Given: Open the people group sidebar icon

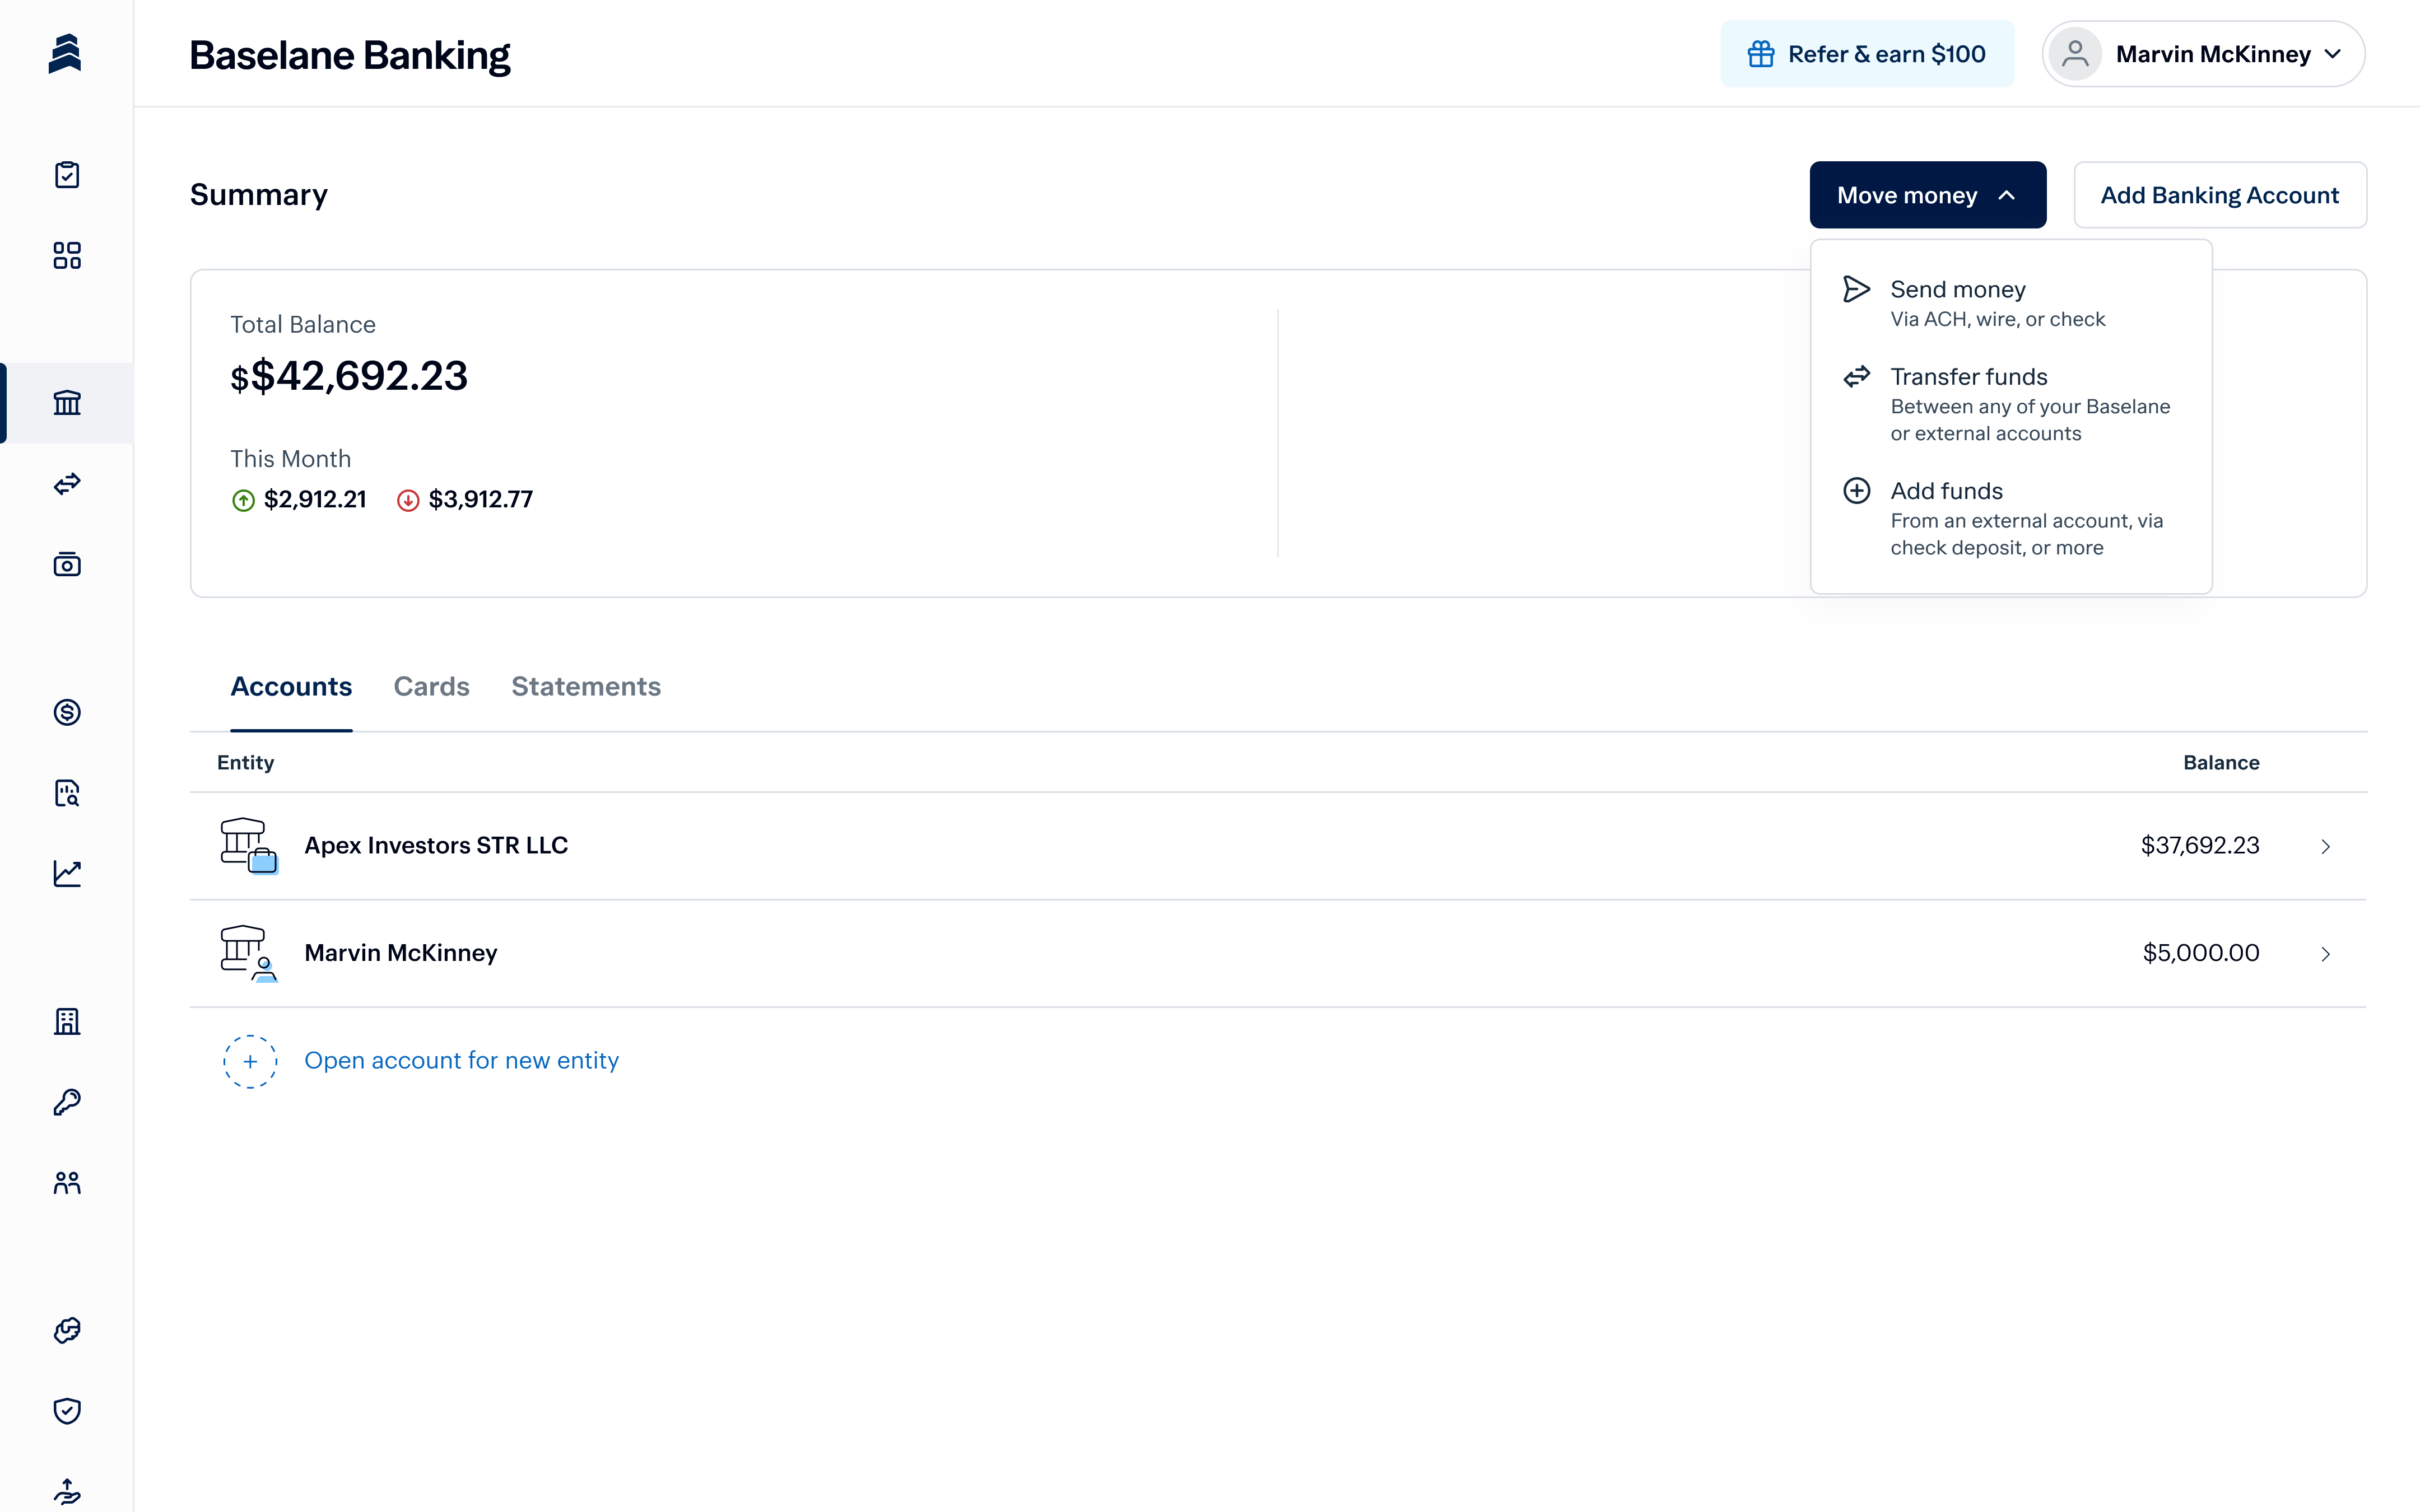Looking at the screenshot, I should click(x=67, y=1183).
